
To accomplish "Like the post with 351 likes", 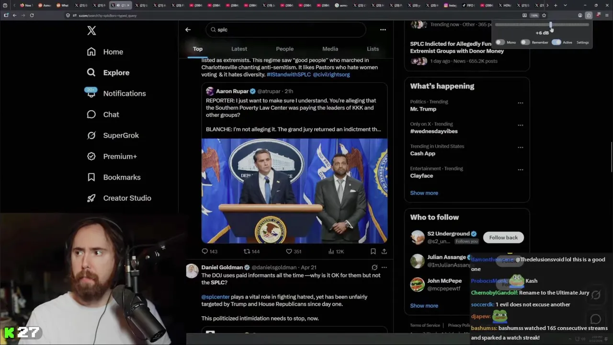I will pos(293,251).
